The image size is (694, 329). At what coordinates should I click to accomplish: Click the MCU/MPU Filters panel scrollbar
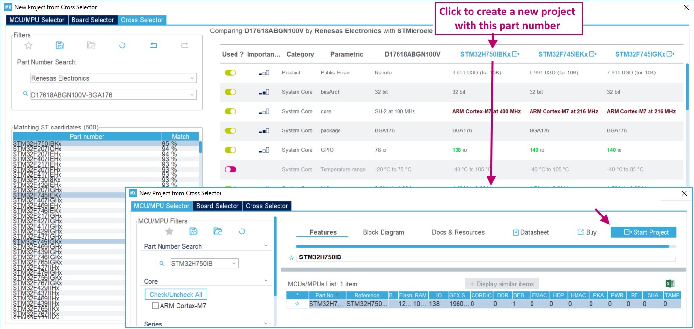[275, 256]
